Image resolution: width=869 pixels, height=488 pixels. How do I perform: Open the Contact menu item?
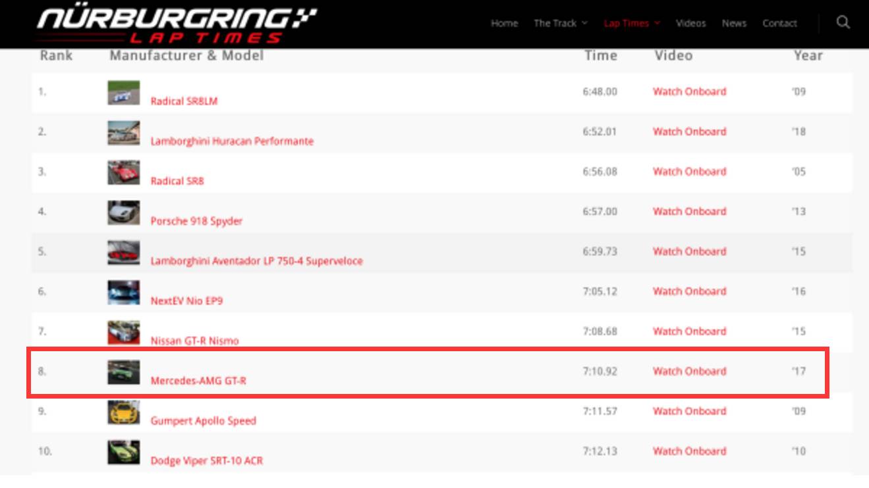pyautogui.click(x=779, y=23)
